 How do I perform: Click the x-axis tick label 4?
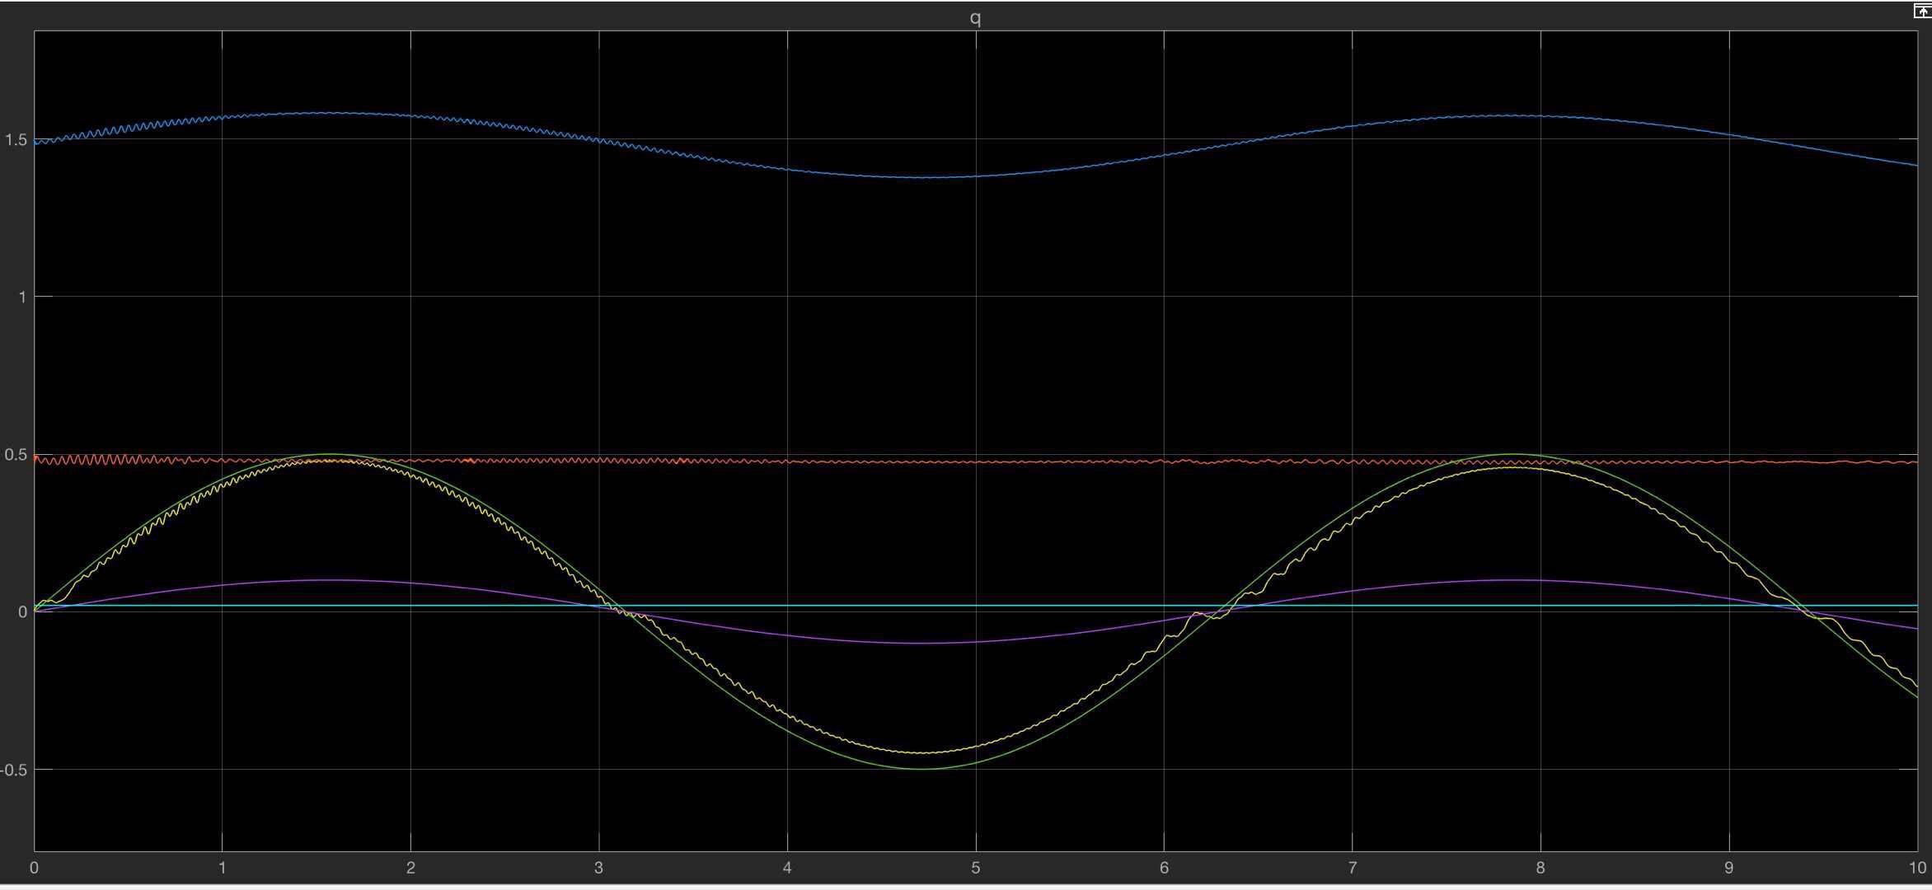tap(787, 868)
